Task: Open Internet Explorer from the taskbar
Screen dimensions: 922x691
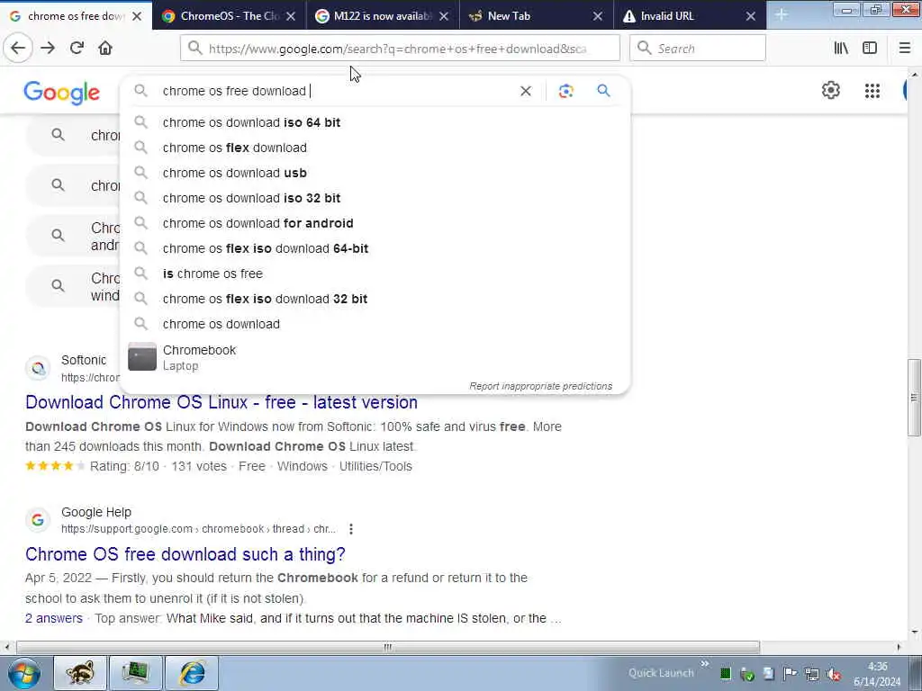Action: pos(193,673)
